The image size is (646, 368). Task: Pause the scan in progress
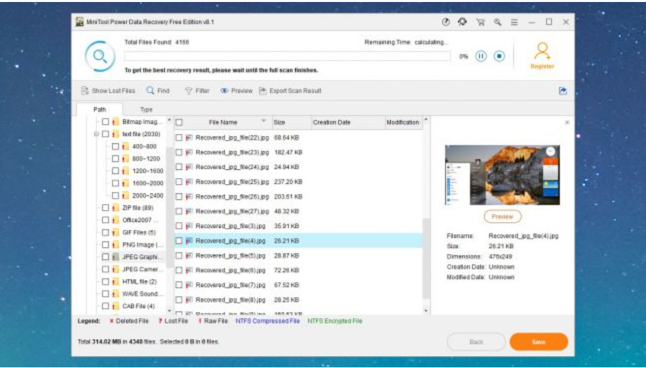[481, 56]
